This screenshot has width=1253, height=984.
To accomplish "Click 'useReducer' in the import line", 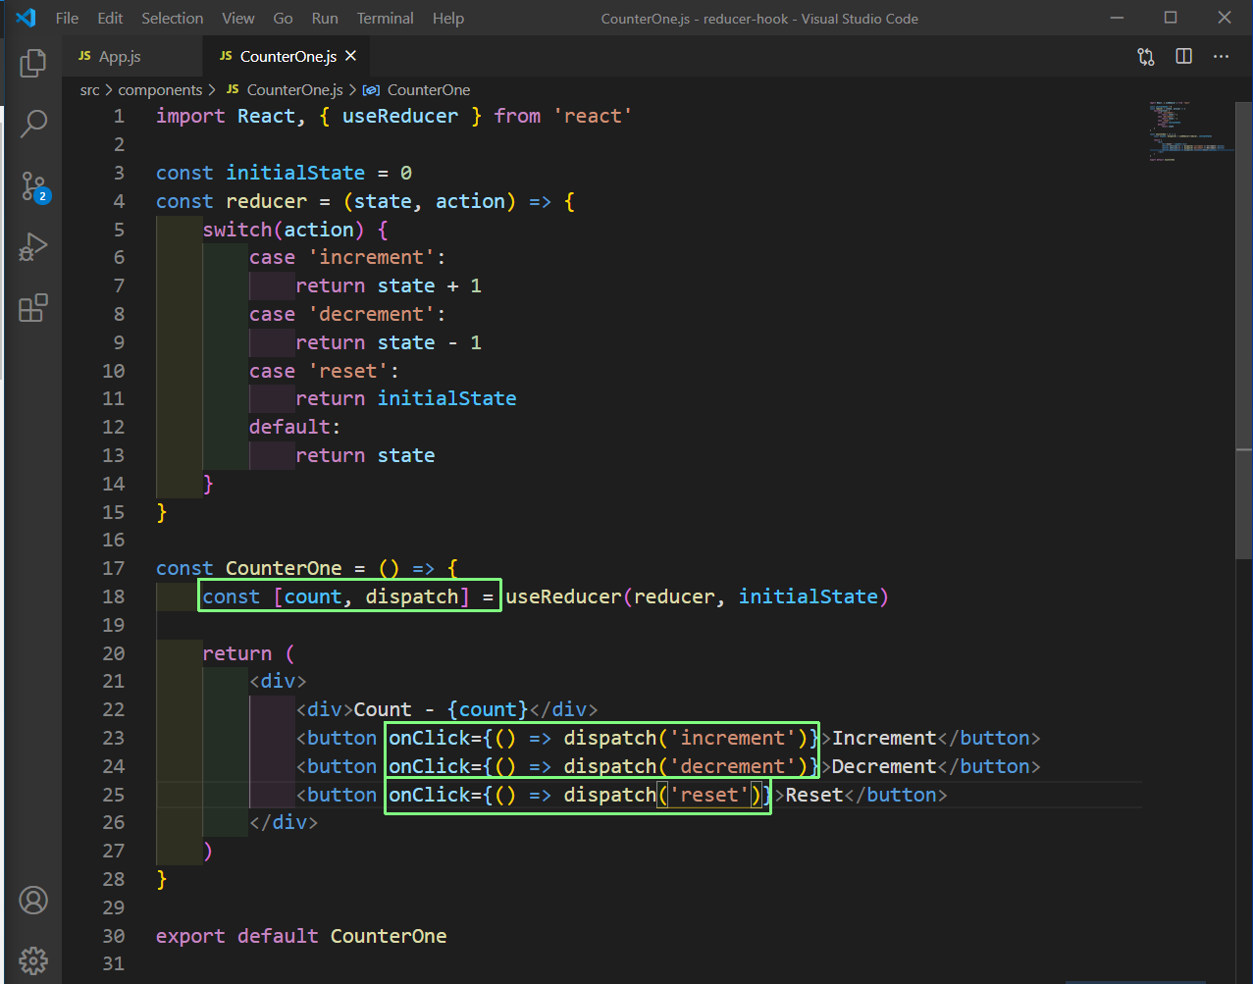I will (400, 116).
